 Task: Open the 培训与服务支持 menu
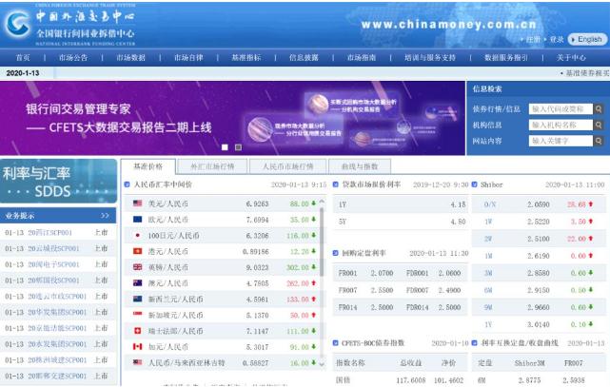click(x=430, y=57)
